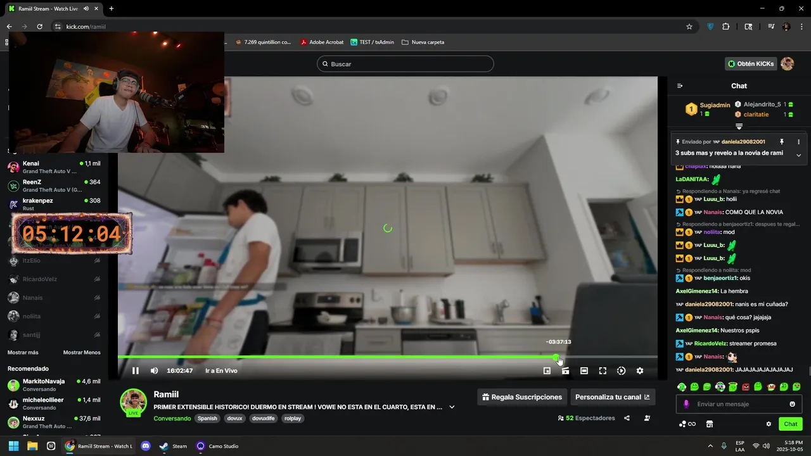Open Chrome three-dot menu
This screenshot has height=456, width=811.
tap(801, 27)
